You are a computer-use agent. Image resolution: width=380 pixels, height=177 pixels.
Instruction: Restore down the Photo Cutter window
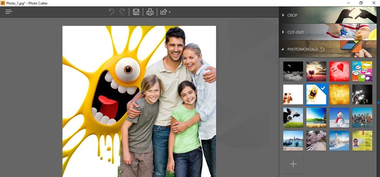(361, 3)
